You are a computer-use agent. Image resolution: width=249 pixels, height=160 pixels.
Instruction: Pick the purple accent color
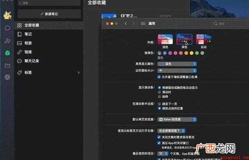point(170,53)
